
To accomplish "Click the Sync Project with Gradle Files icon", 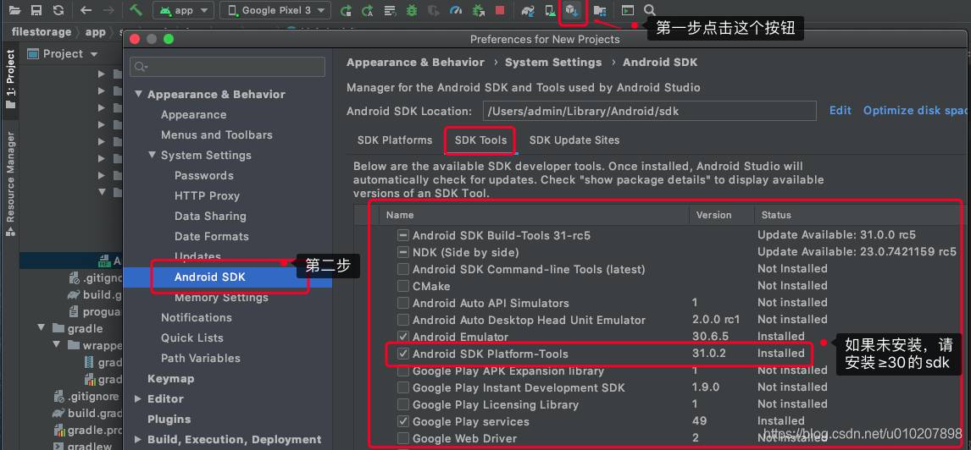I will pos(528,10).
